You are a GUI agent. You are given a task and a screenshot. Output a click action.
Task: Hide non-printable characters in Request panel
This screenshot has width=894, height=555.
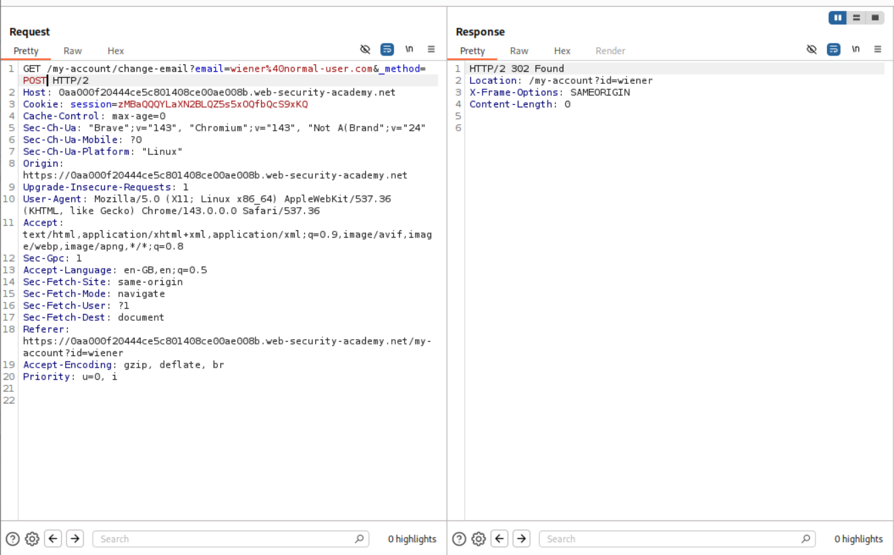tap(365, 49)
